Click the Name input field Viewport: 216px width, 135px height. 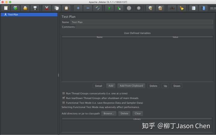pyautogui.click(x=142, y=22)
